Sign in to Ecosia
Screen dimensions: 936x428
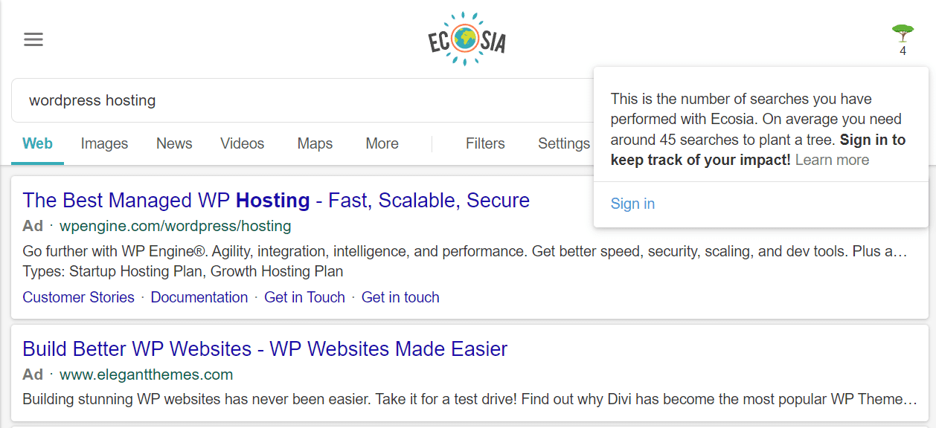pyautogui.click(x=632, y=204)
